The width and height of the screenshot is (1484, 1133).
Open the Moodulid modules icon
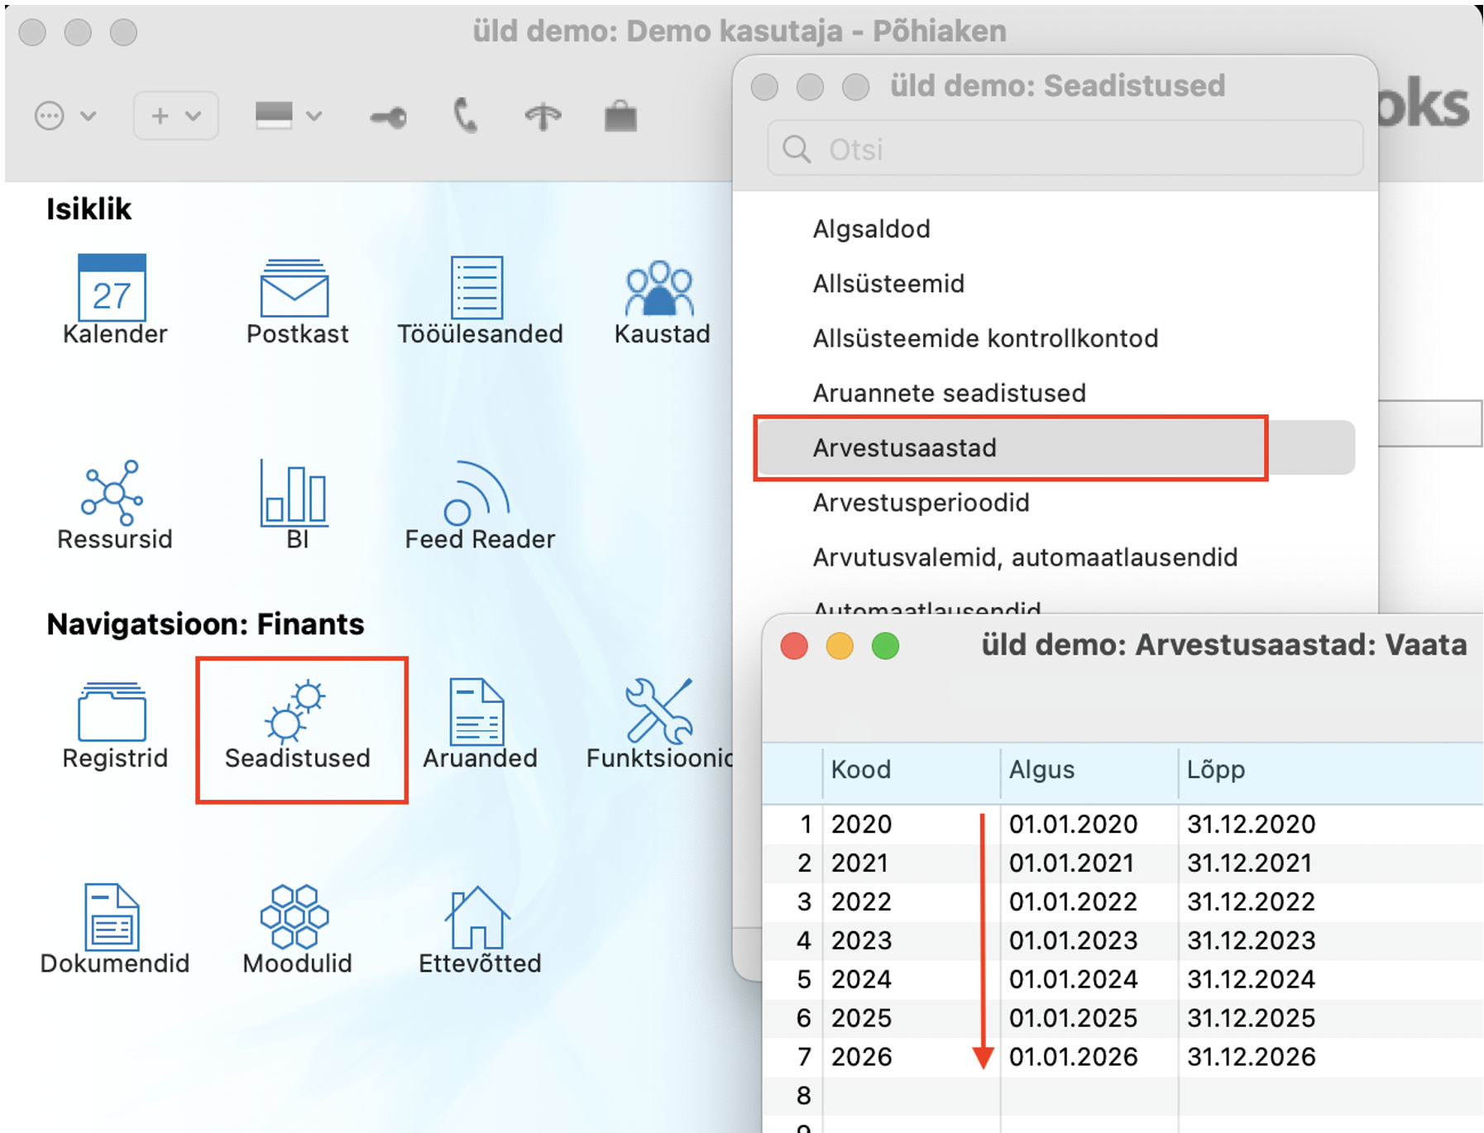(x=295, y=919)
